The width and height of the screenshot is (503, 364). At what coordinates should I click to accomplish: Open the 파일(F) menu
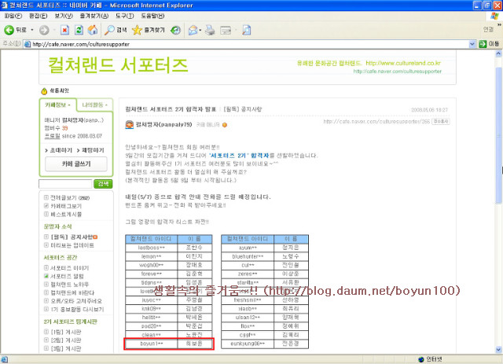(x=13, y=16)
